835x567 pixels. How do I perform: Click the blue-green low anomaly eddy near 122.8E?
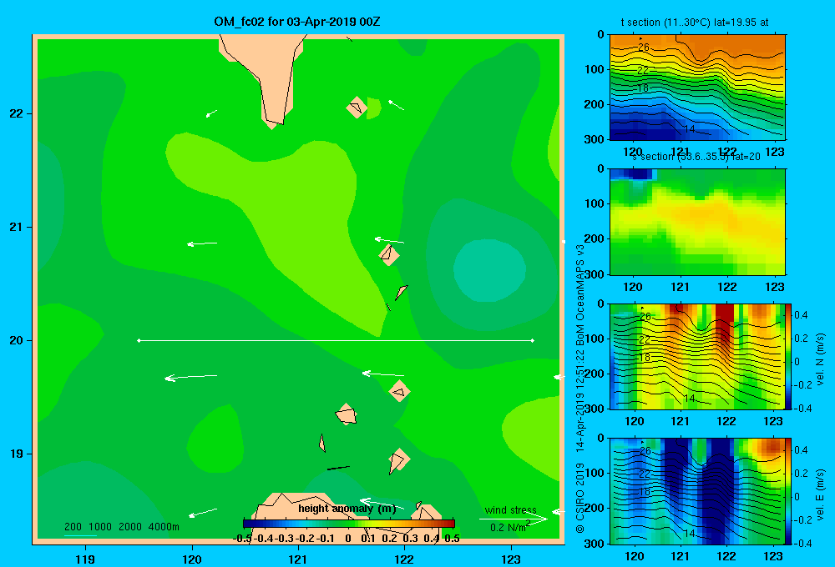(x=489, y=270)
